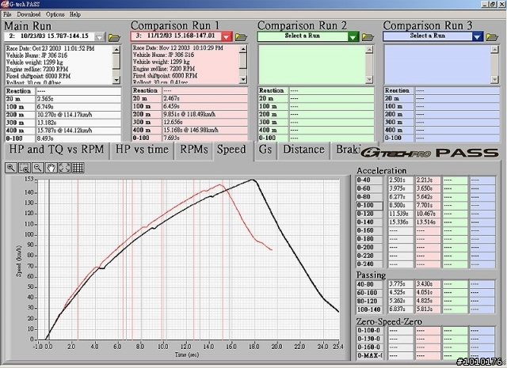Click Comparison Run 1 100 m value 6.459s
Image resolution: width=507 pixels, height=368 pixels.
[205, 106]
